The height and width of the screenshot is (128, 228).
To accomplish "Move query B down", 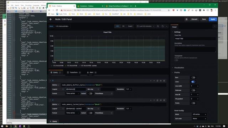I will (151, 81).
